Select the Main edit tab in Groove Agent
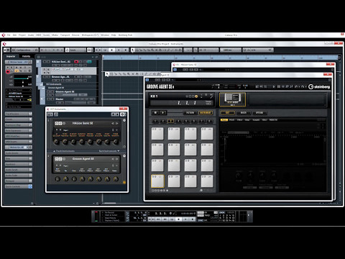The width and height of the screenshot is (345, 259). 224,119
